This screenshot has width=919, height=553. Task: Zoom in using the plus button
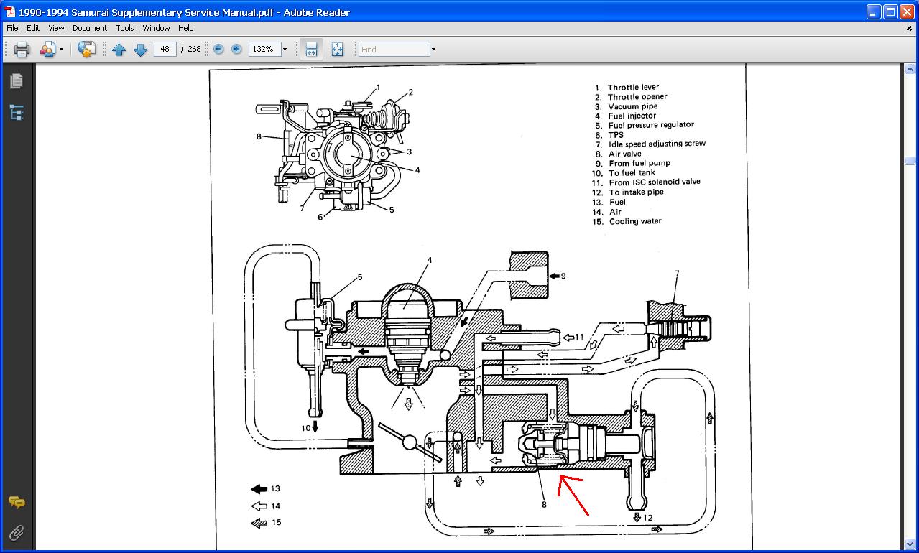[236, 50]
